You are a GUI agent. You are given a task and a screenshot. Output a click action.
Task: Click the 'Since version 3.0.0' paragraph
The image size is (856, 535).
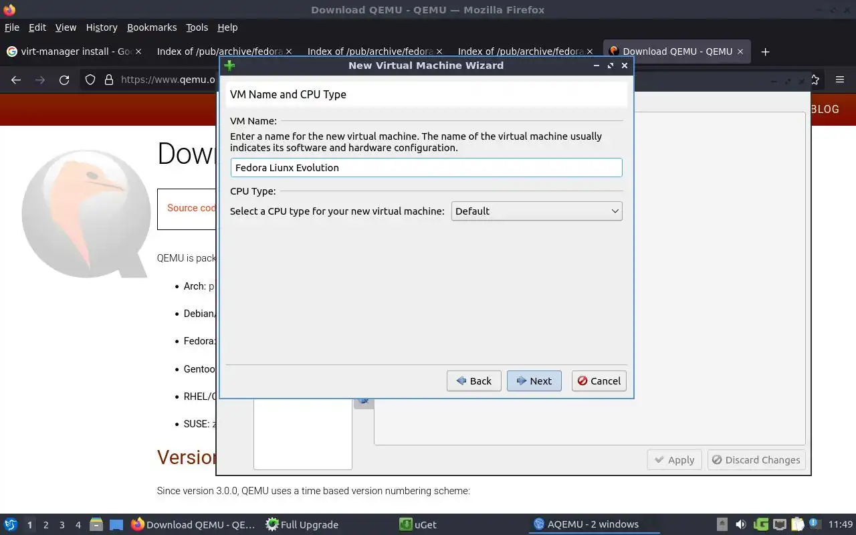pos(314,491)
